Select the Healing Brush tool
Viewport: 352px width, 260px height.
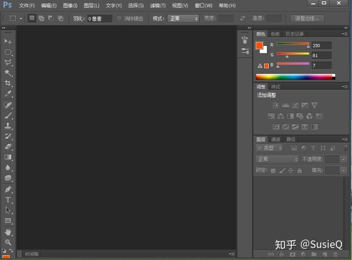click(x=8, y=105)
